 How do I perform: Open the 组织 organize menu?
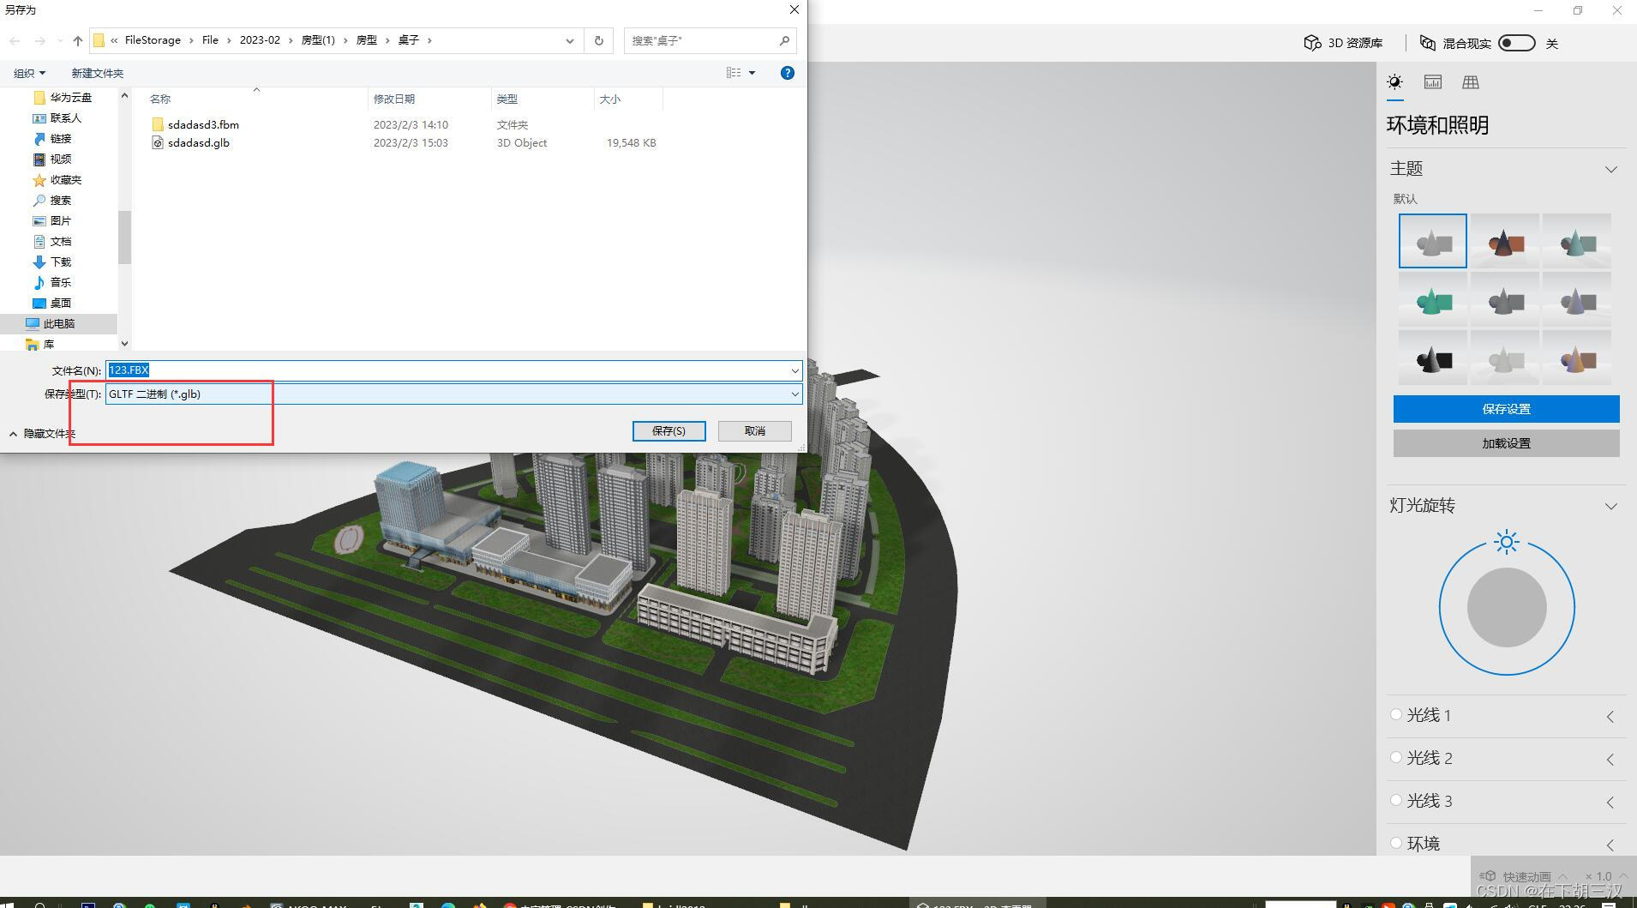[30, 74]
